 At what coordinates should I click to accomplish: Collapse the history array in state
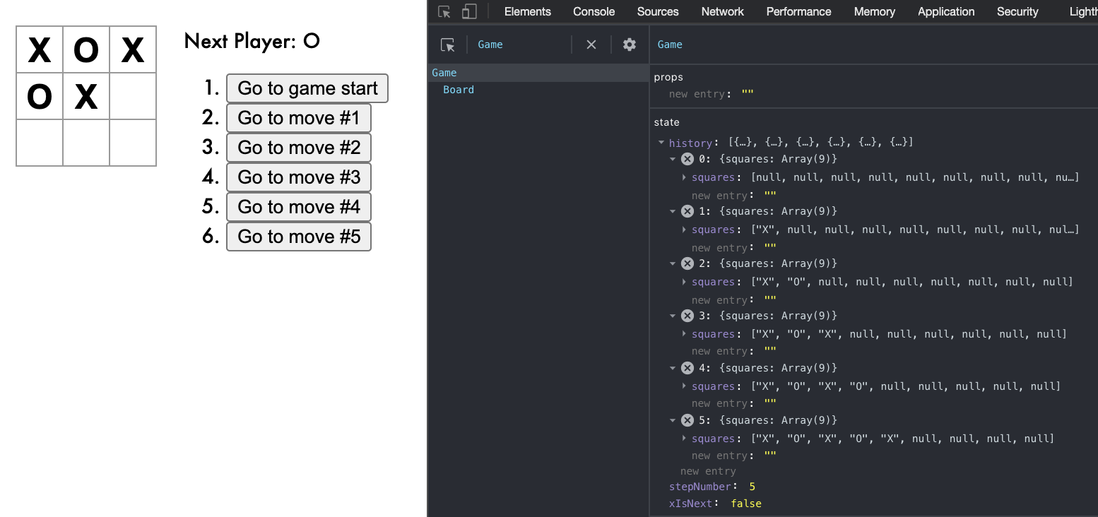click(661, 143)
